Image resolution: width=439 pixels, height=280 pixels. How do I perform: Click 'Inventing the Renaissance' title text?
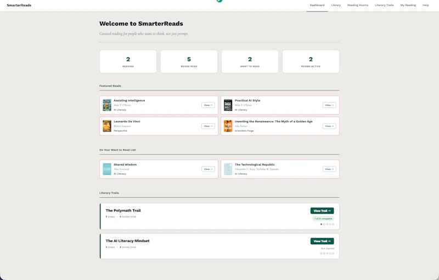click(x=273, y=121)
